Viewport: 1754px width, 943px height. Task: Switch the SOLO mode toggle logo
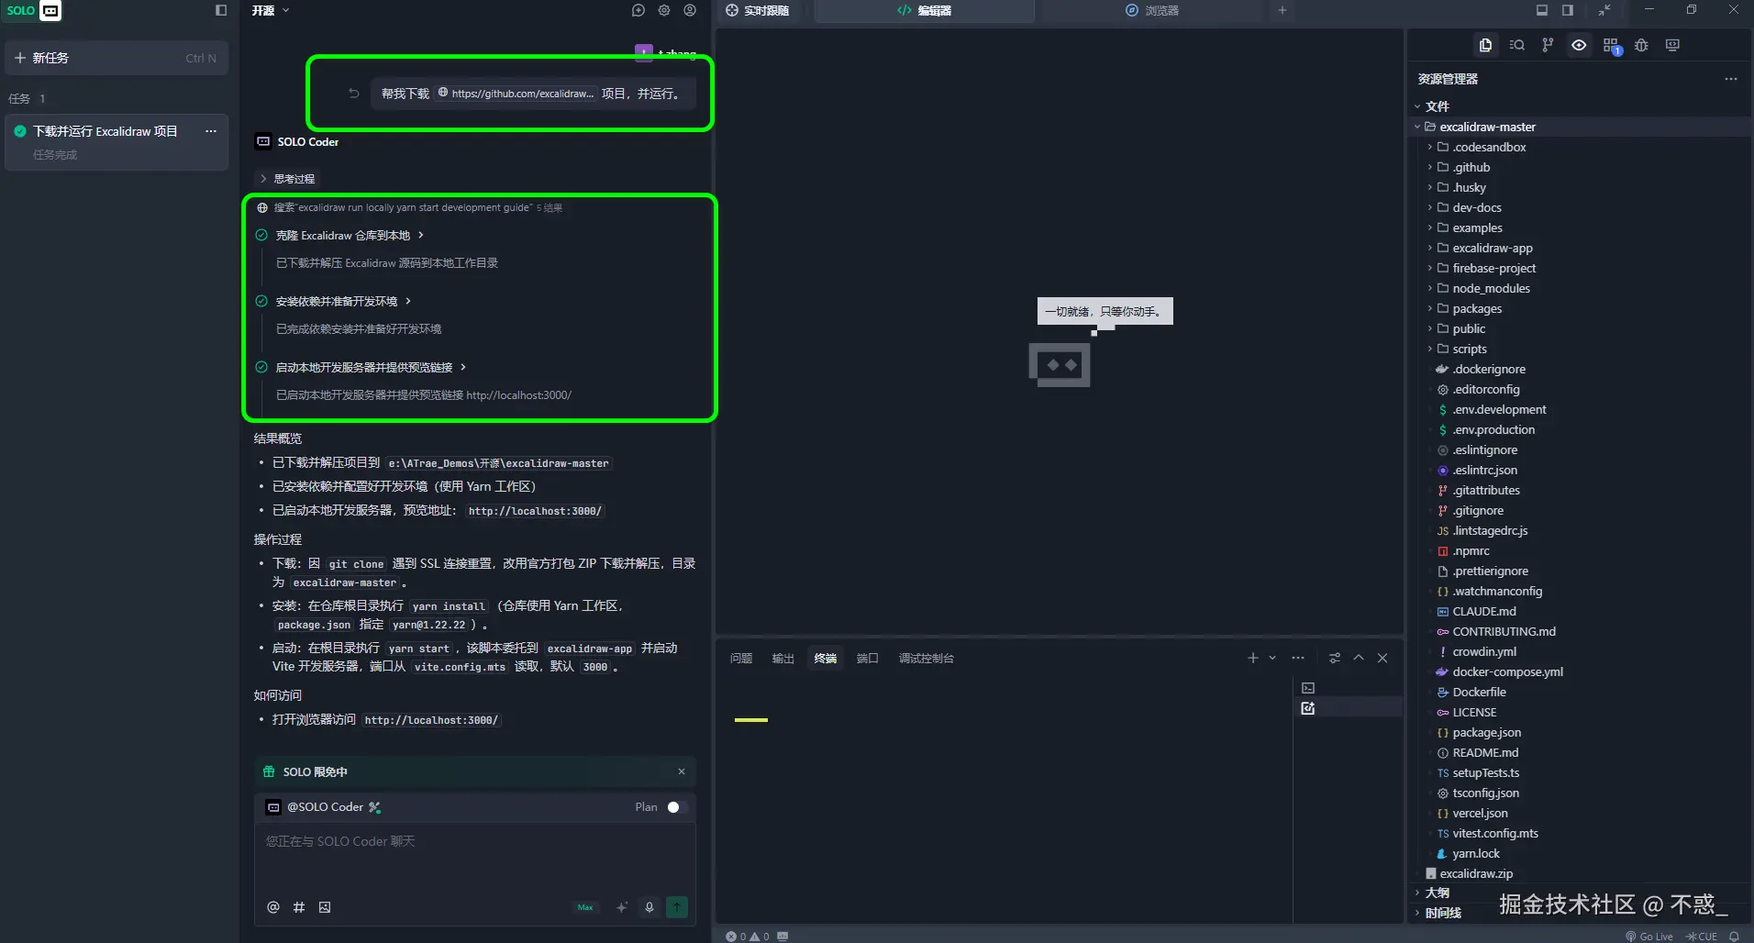[x=33, y=11]
